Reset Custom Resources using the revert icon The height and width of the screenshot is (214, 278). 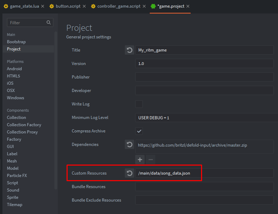click(129, 173)
